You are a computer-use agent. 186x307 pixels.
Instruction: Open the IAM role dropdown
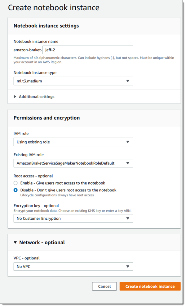coord(73,142)
